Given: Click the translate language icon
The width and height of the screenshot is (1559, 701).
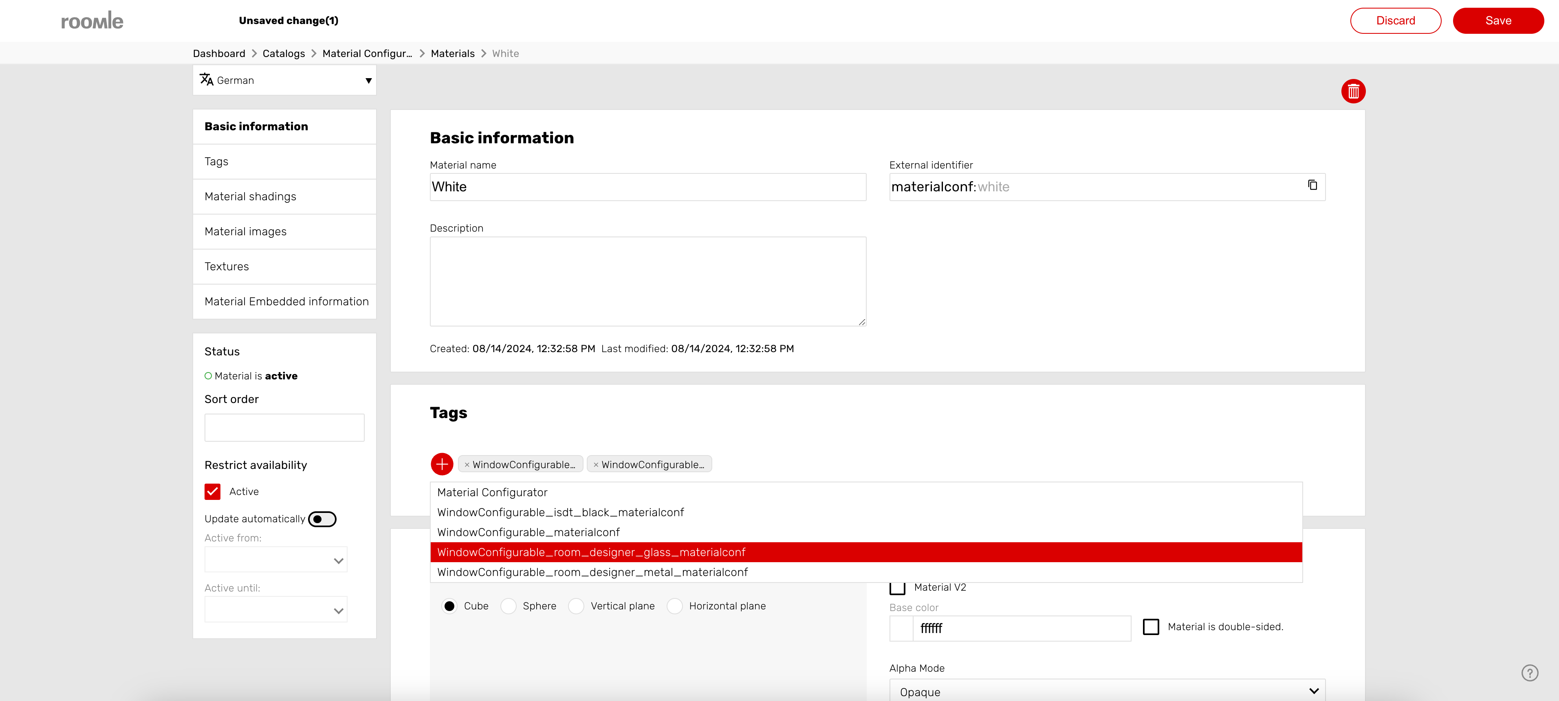Looking at the screenshot, I should click(206, 80).
